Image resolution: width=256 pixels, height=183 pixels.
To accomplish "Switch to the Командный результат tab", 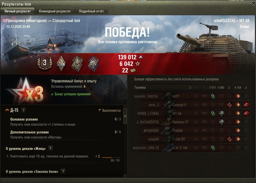I will click(x=55, y=11).
